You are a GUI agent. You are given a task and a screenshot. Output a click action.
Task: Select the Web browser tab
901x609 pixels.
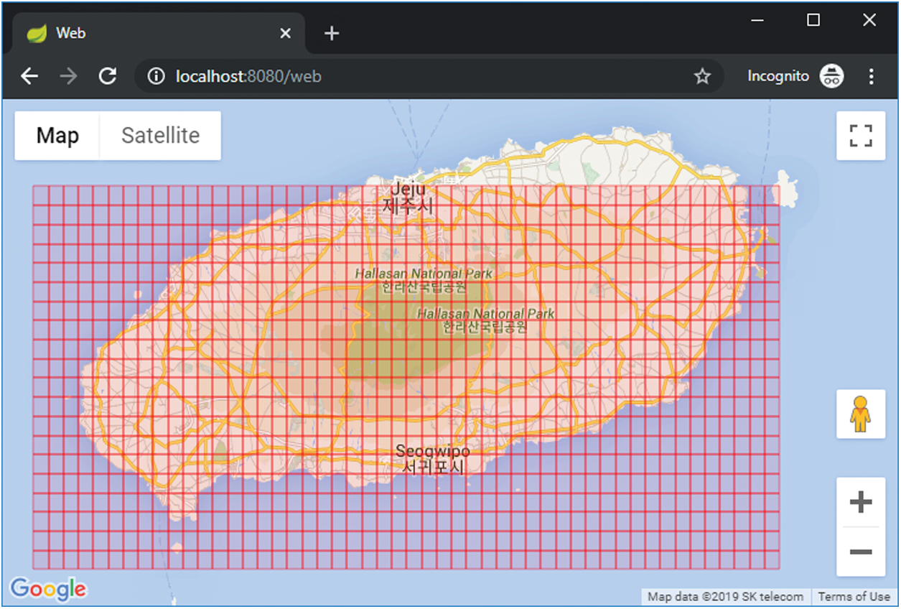click(144, 33)
